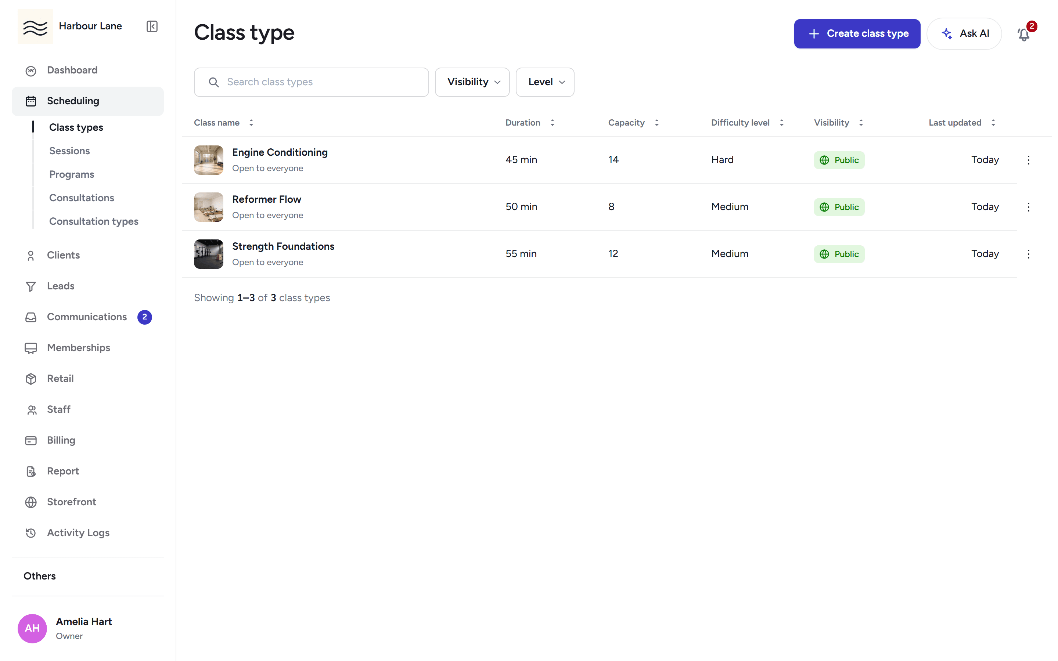1058x661 pixels.
Task: Click the search magnifier icon
Action: click(x=214, y=82)
